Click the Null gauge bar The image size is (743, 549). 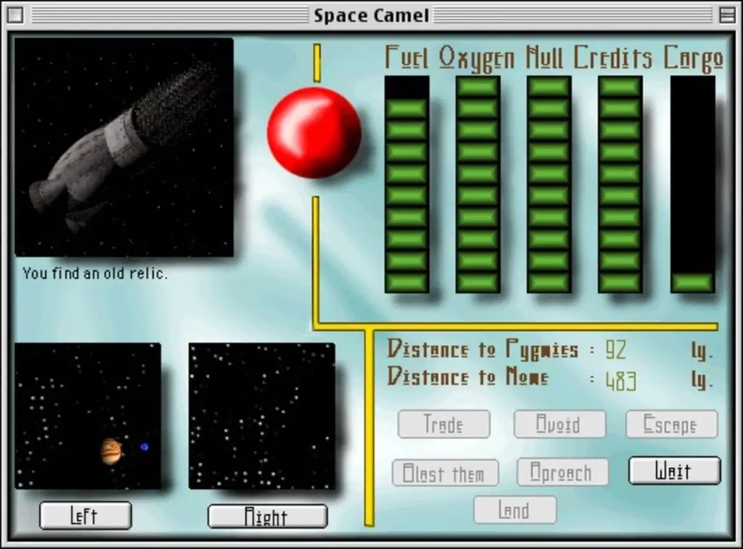(x=549, y=185)
